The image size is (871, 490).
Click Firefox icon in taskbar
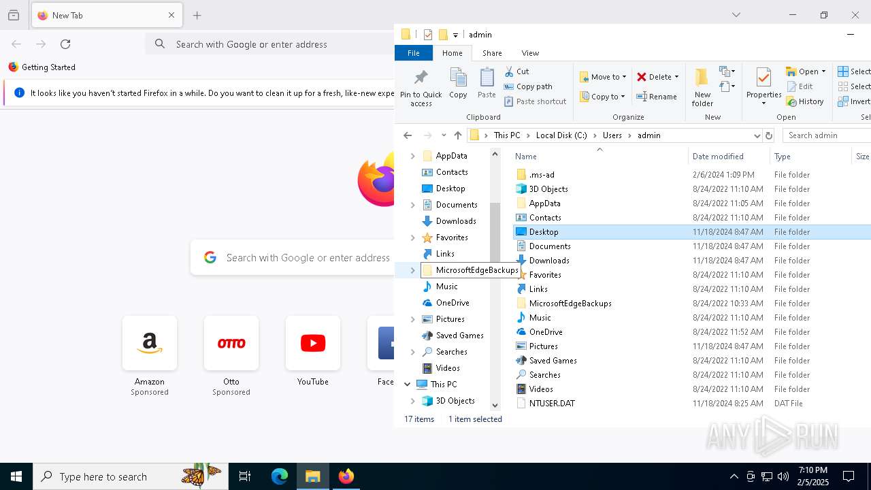coord(346,476)
